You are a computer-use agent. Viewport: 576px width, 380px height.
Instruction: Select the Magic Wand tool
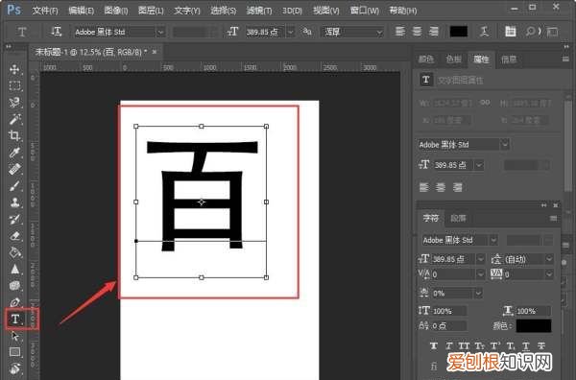coord(14,119)
